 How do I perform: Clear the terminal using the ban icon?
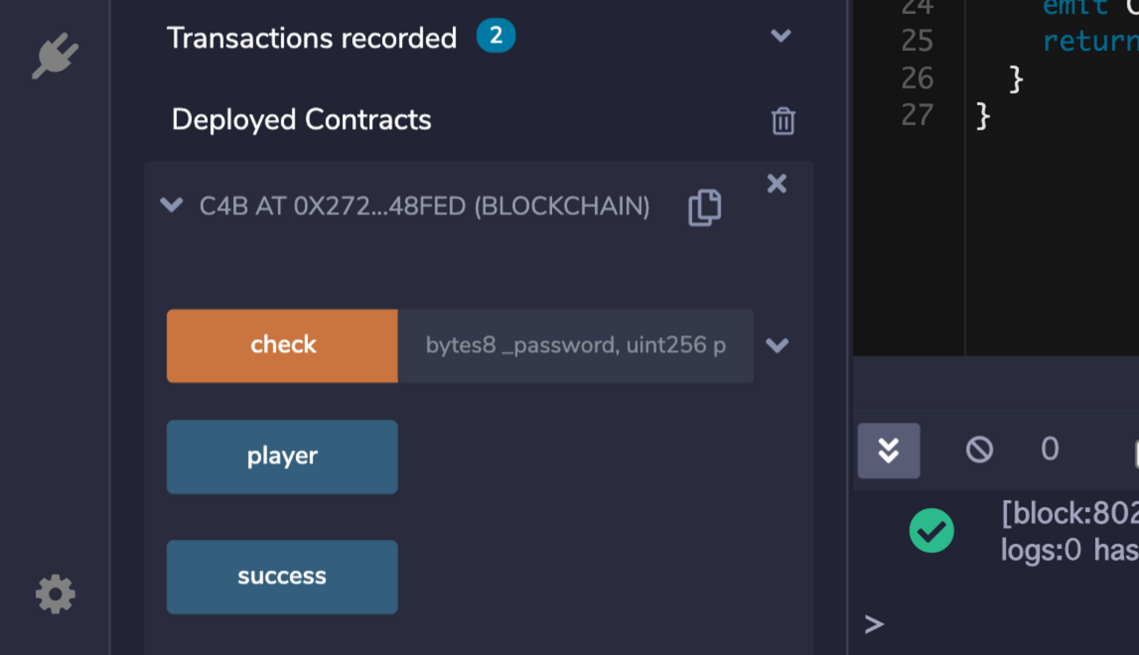pyautogui.click(x=979, y=450)
